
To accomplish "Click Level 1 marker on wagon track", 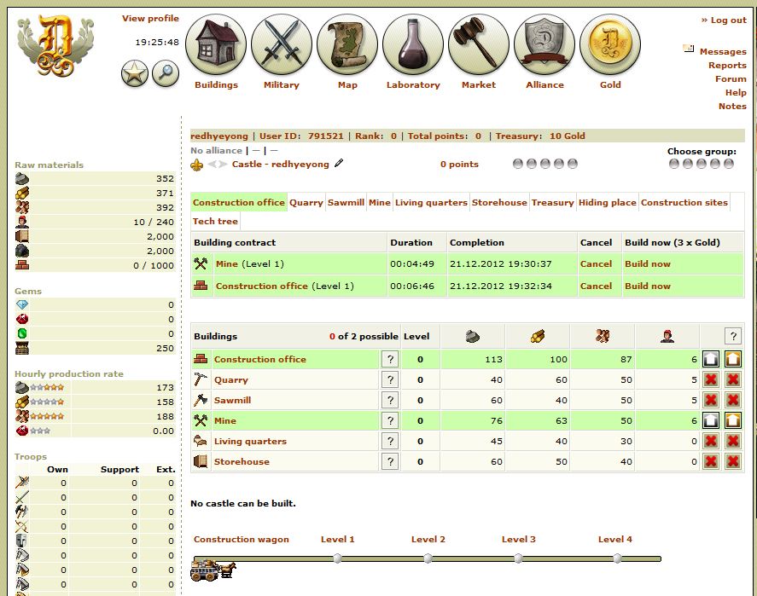I will point(337,558).
